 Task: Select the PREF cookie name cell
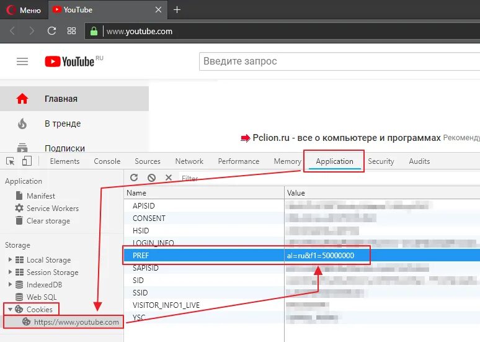[204, 255]
